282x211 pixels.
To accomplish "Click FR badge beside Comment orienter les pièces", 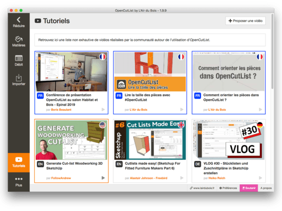I will pyautogui.click(x=197, y=96).
